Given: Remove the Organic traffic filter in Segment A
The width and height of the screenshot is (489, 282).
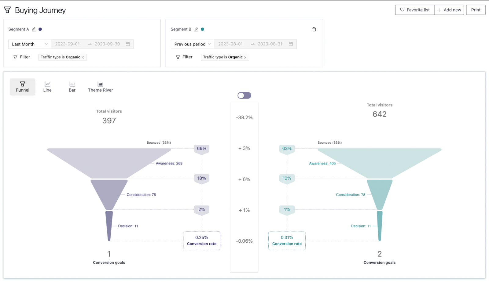Looking at the screenshot, I should click(x=83, y=57).
